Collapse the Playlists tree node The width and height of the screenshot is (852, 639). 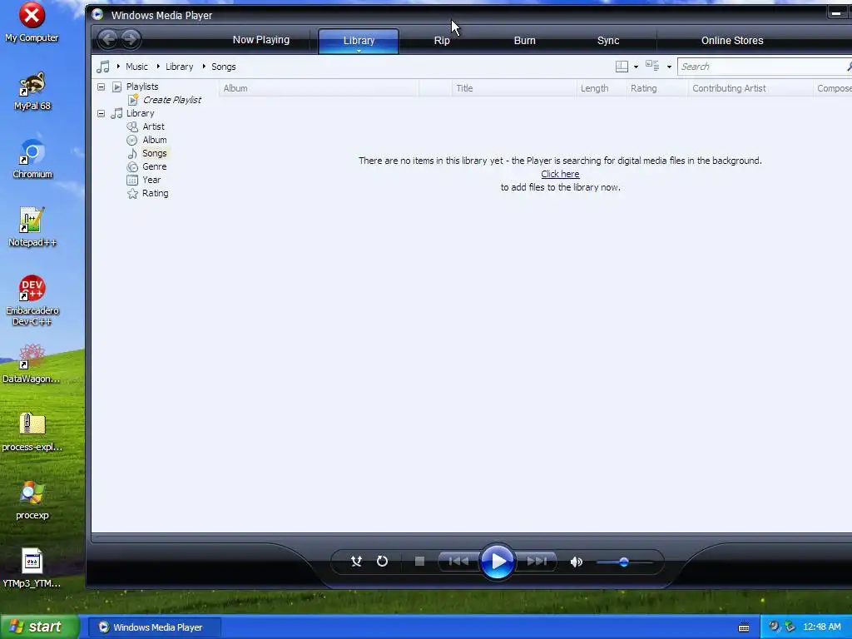click(101, 87)
